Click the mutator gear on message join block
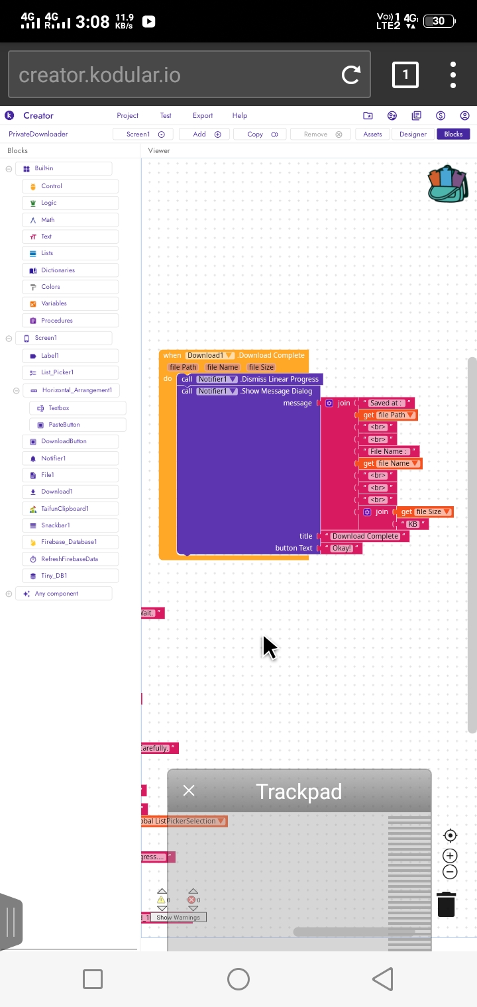 tap(329, 403)
